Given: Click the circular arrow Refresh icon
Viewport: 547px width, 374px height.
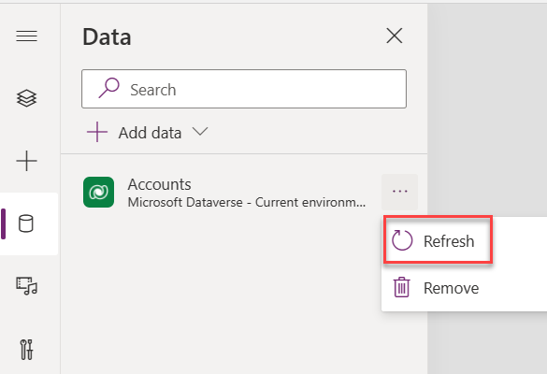Looking at the screenshot, I should [x=402, y=240].
